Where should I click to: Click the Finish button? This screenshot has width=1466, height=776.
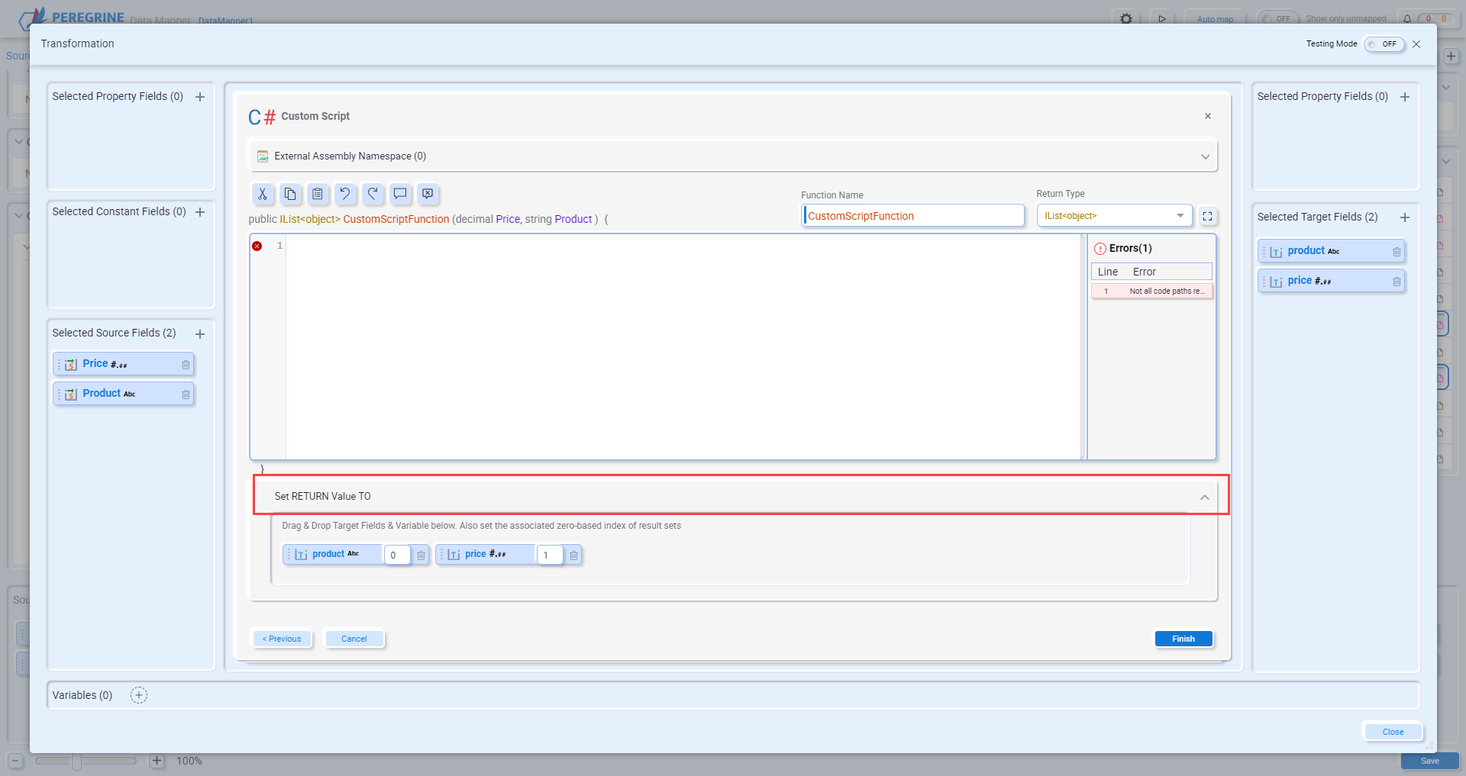pyautogui.click(x=1183, y=639)
